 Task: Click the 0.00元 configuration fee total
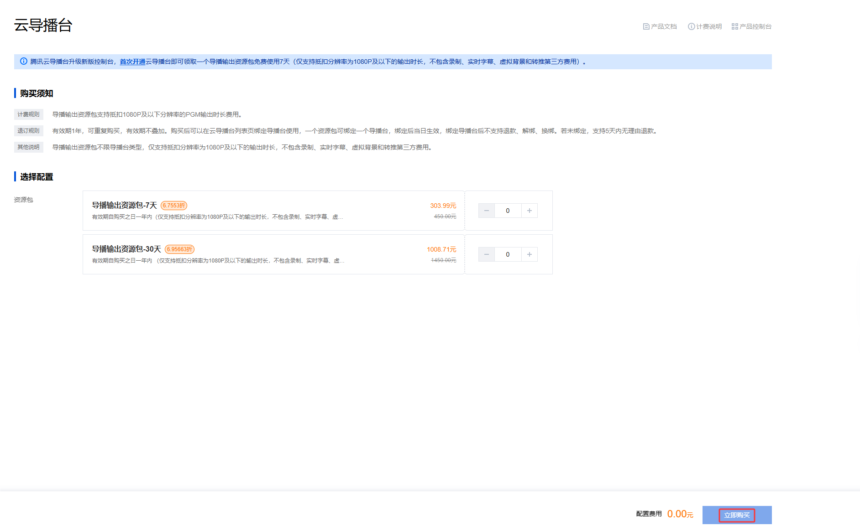(x=680, y=514)
